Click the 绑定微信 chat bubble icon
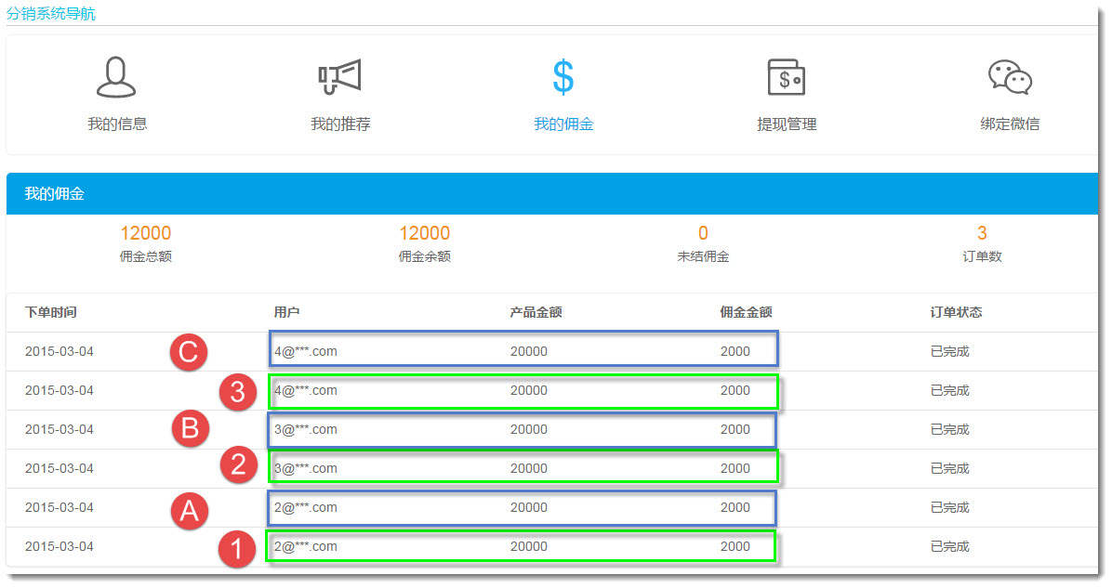Image resolution: width=1112 pixels, height=588 pixels. [x=1010, y=77]
